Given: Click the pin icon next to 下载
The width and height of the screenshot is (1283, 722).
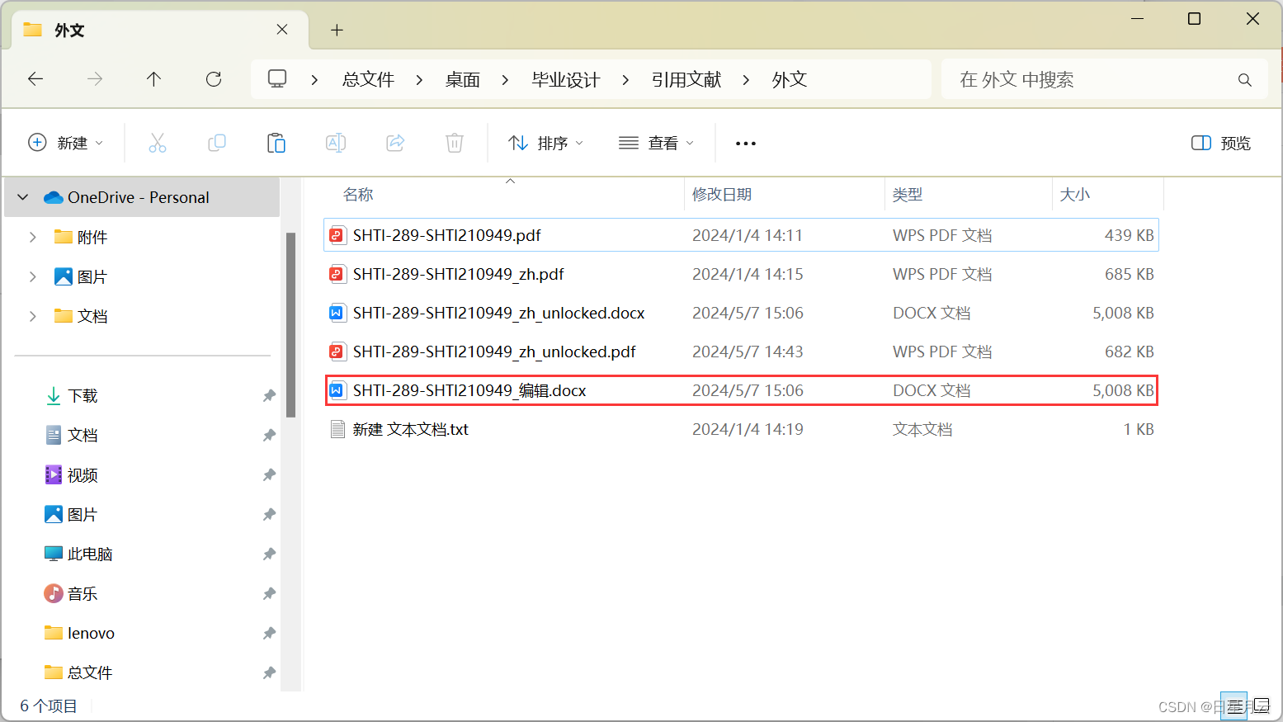Looking at the screenshot, I should coord(269,396).
